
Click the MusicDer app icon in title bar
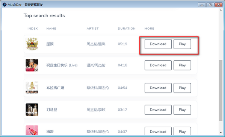click(5, 5)
